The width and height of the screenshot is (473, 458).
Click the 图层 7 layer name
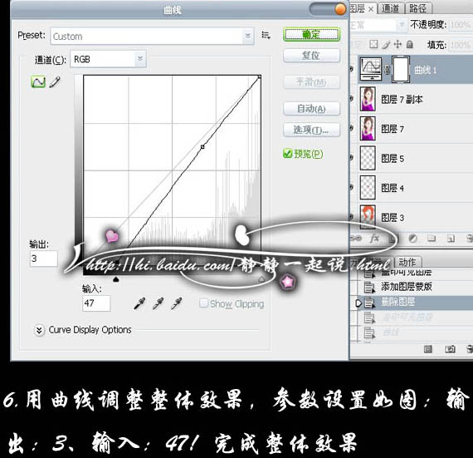point(393,129)
